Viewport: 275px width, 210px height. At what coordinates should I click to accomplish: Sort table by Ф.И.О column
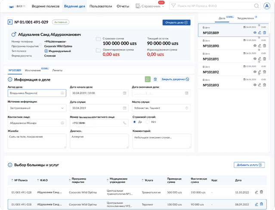pos(38,180)
